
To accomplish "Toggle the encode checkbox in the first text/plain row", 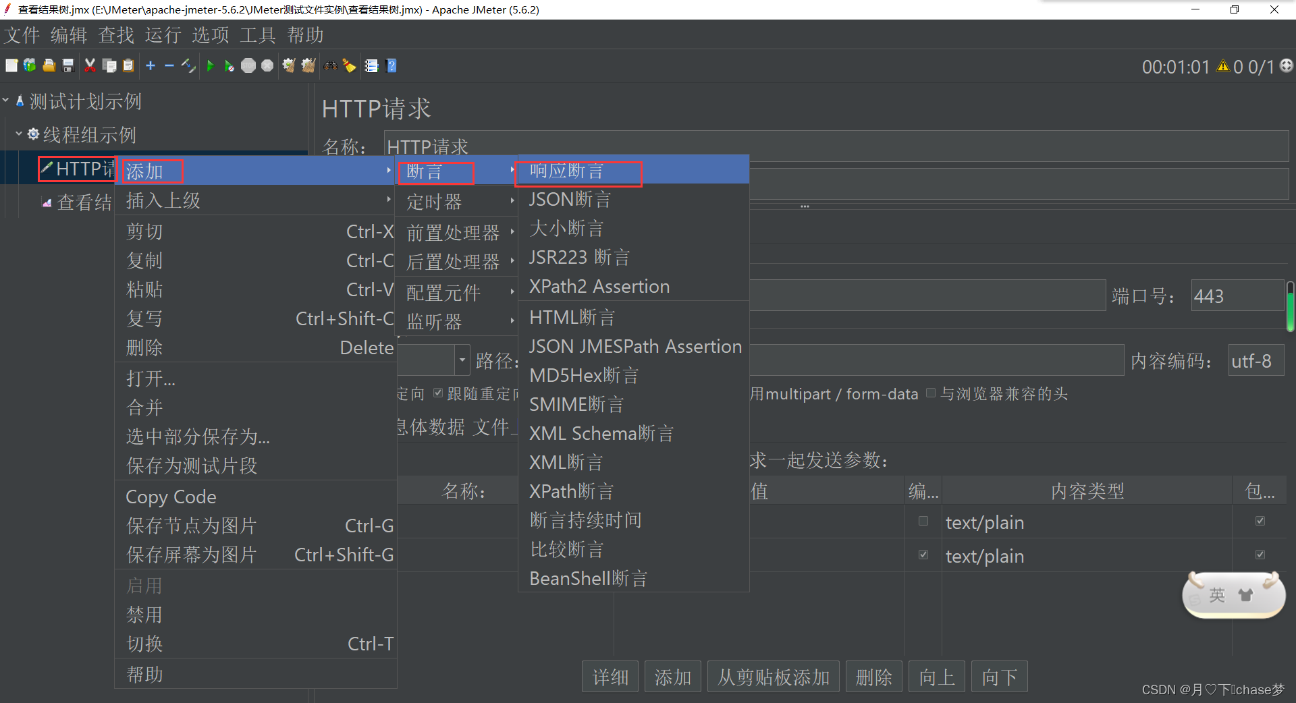I will (x=923, y=521).
